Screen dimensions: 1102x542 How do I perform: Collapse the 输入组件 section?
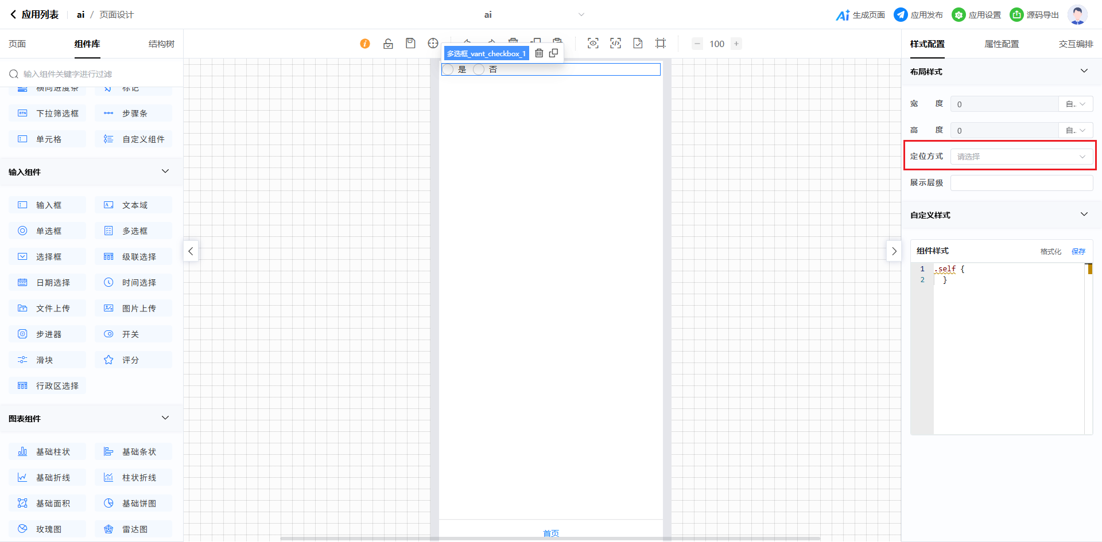165,171
